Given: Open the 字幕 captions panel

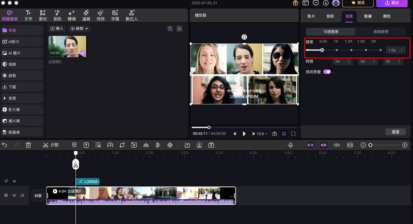Looking at the screenshot, I should 115,15.
